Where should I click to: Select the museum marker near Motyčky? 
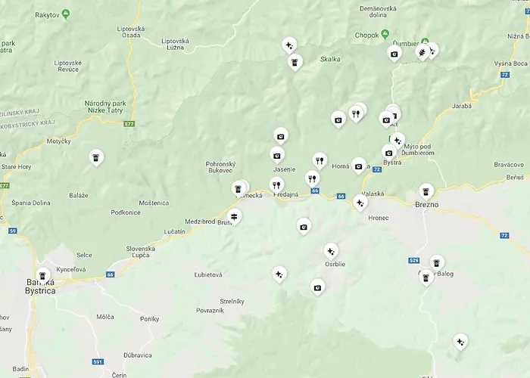point(96,157)
